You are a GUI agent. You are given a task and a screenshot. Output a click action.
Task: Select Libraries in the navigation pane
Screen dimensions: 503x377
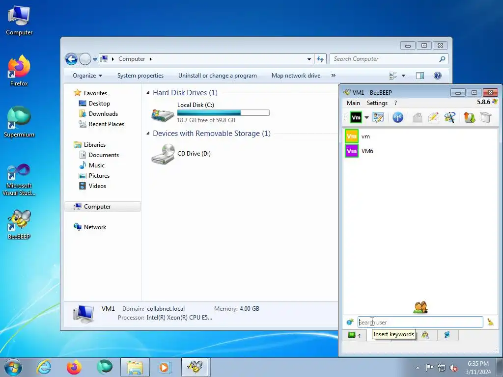click(95, 145)
